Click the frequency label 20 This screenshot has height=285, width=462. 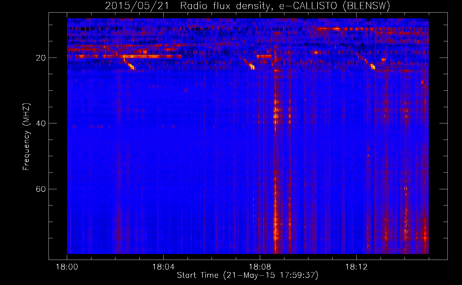click(41, 58)
